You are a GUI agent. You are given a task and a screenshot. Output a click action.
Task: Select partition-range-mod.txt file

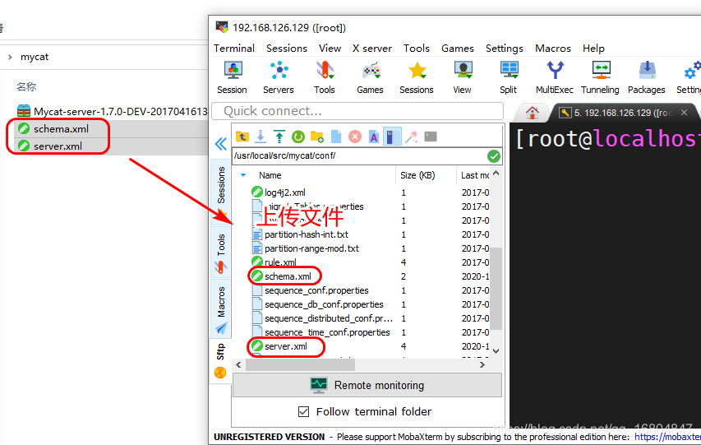click(x=311, y=248)
